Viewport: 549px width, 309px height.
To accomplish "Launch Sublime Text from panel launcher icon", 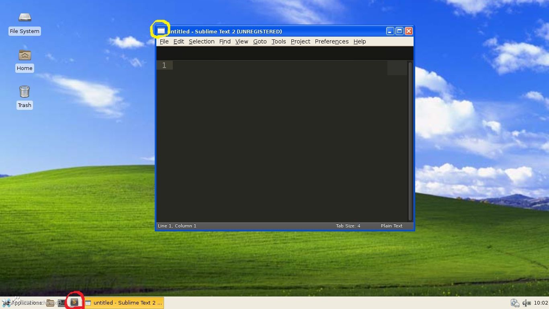I will pos(74,302).
